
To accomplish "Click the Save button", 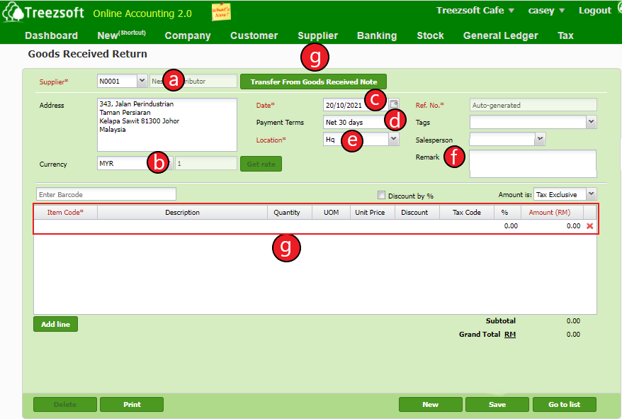I will click(x=497, y=404).
